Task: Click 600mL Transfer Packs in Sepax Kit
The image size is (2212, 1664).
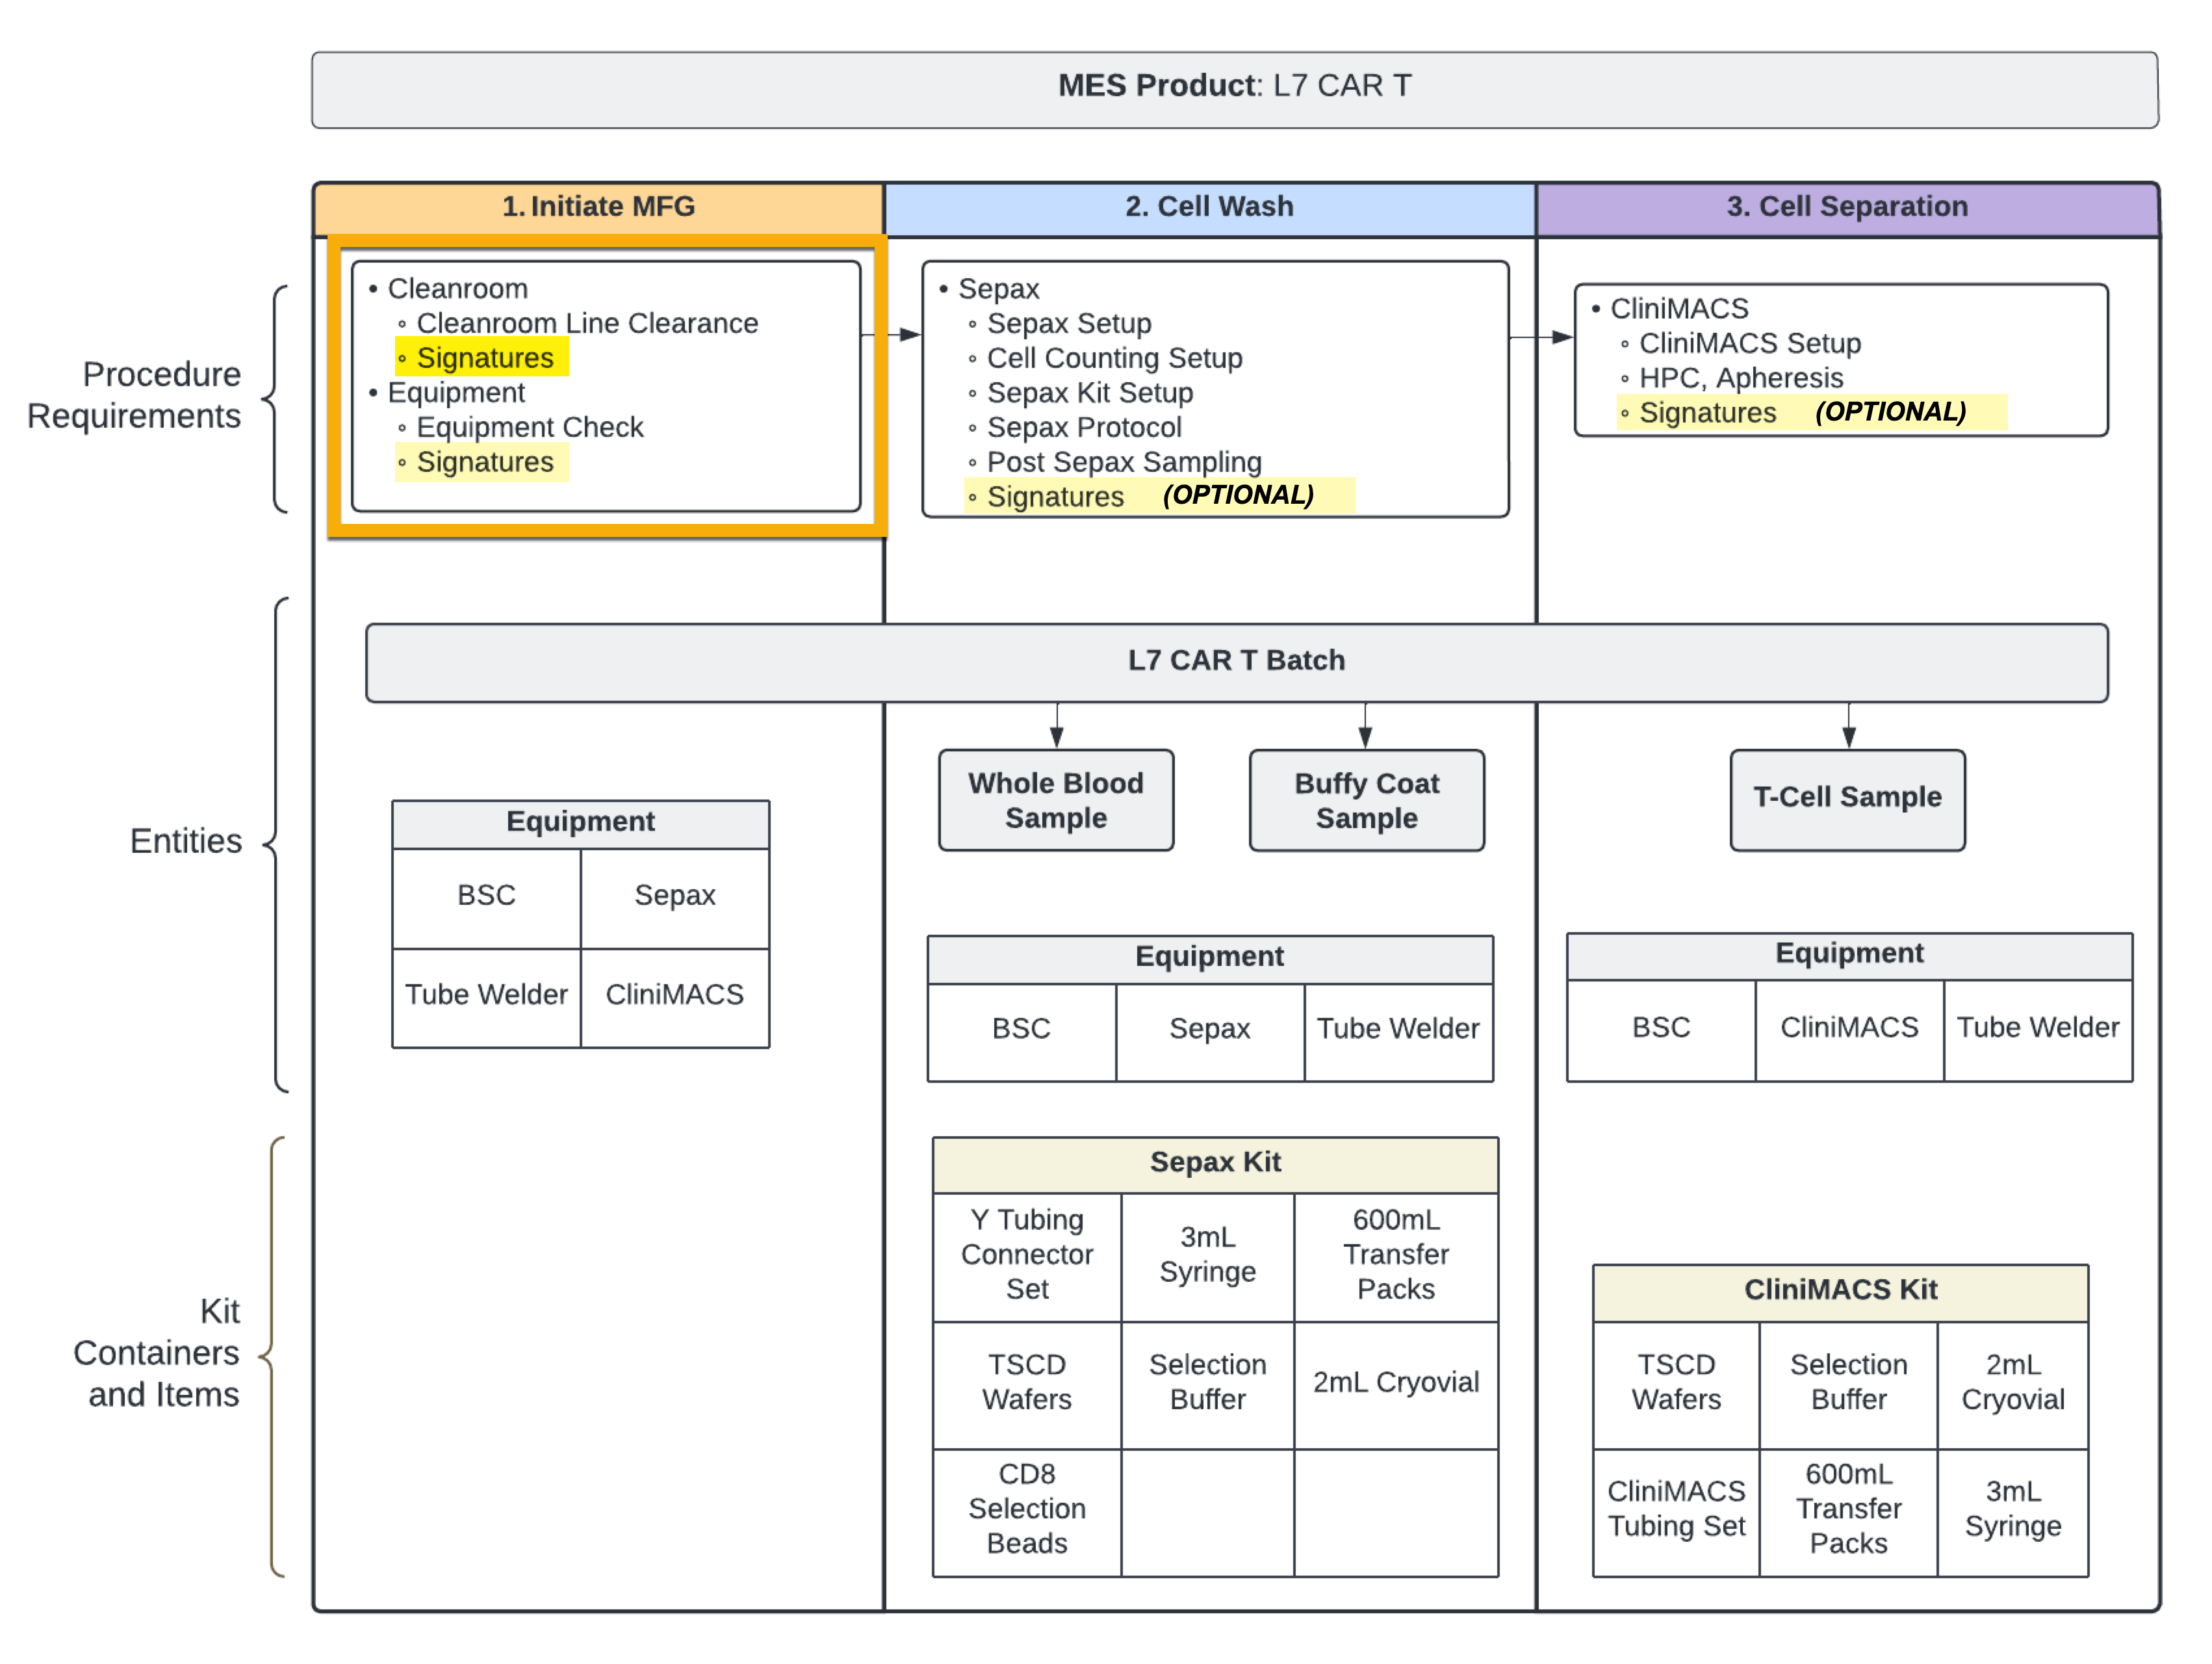Action: tap(1396, 1257)
